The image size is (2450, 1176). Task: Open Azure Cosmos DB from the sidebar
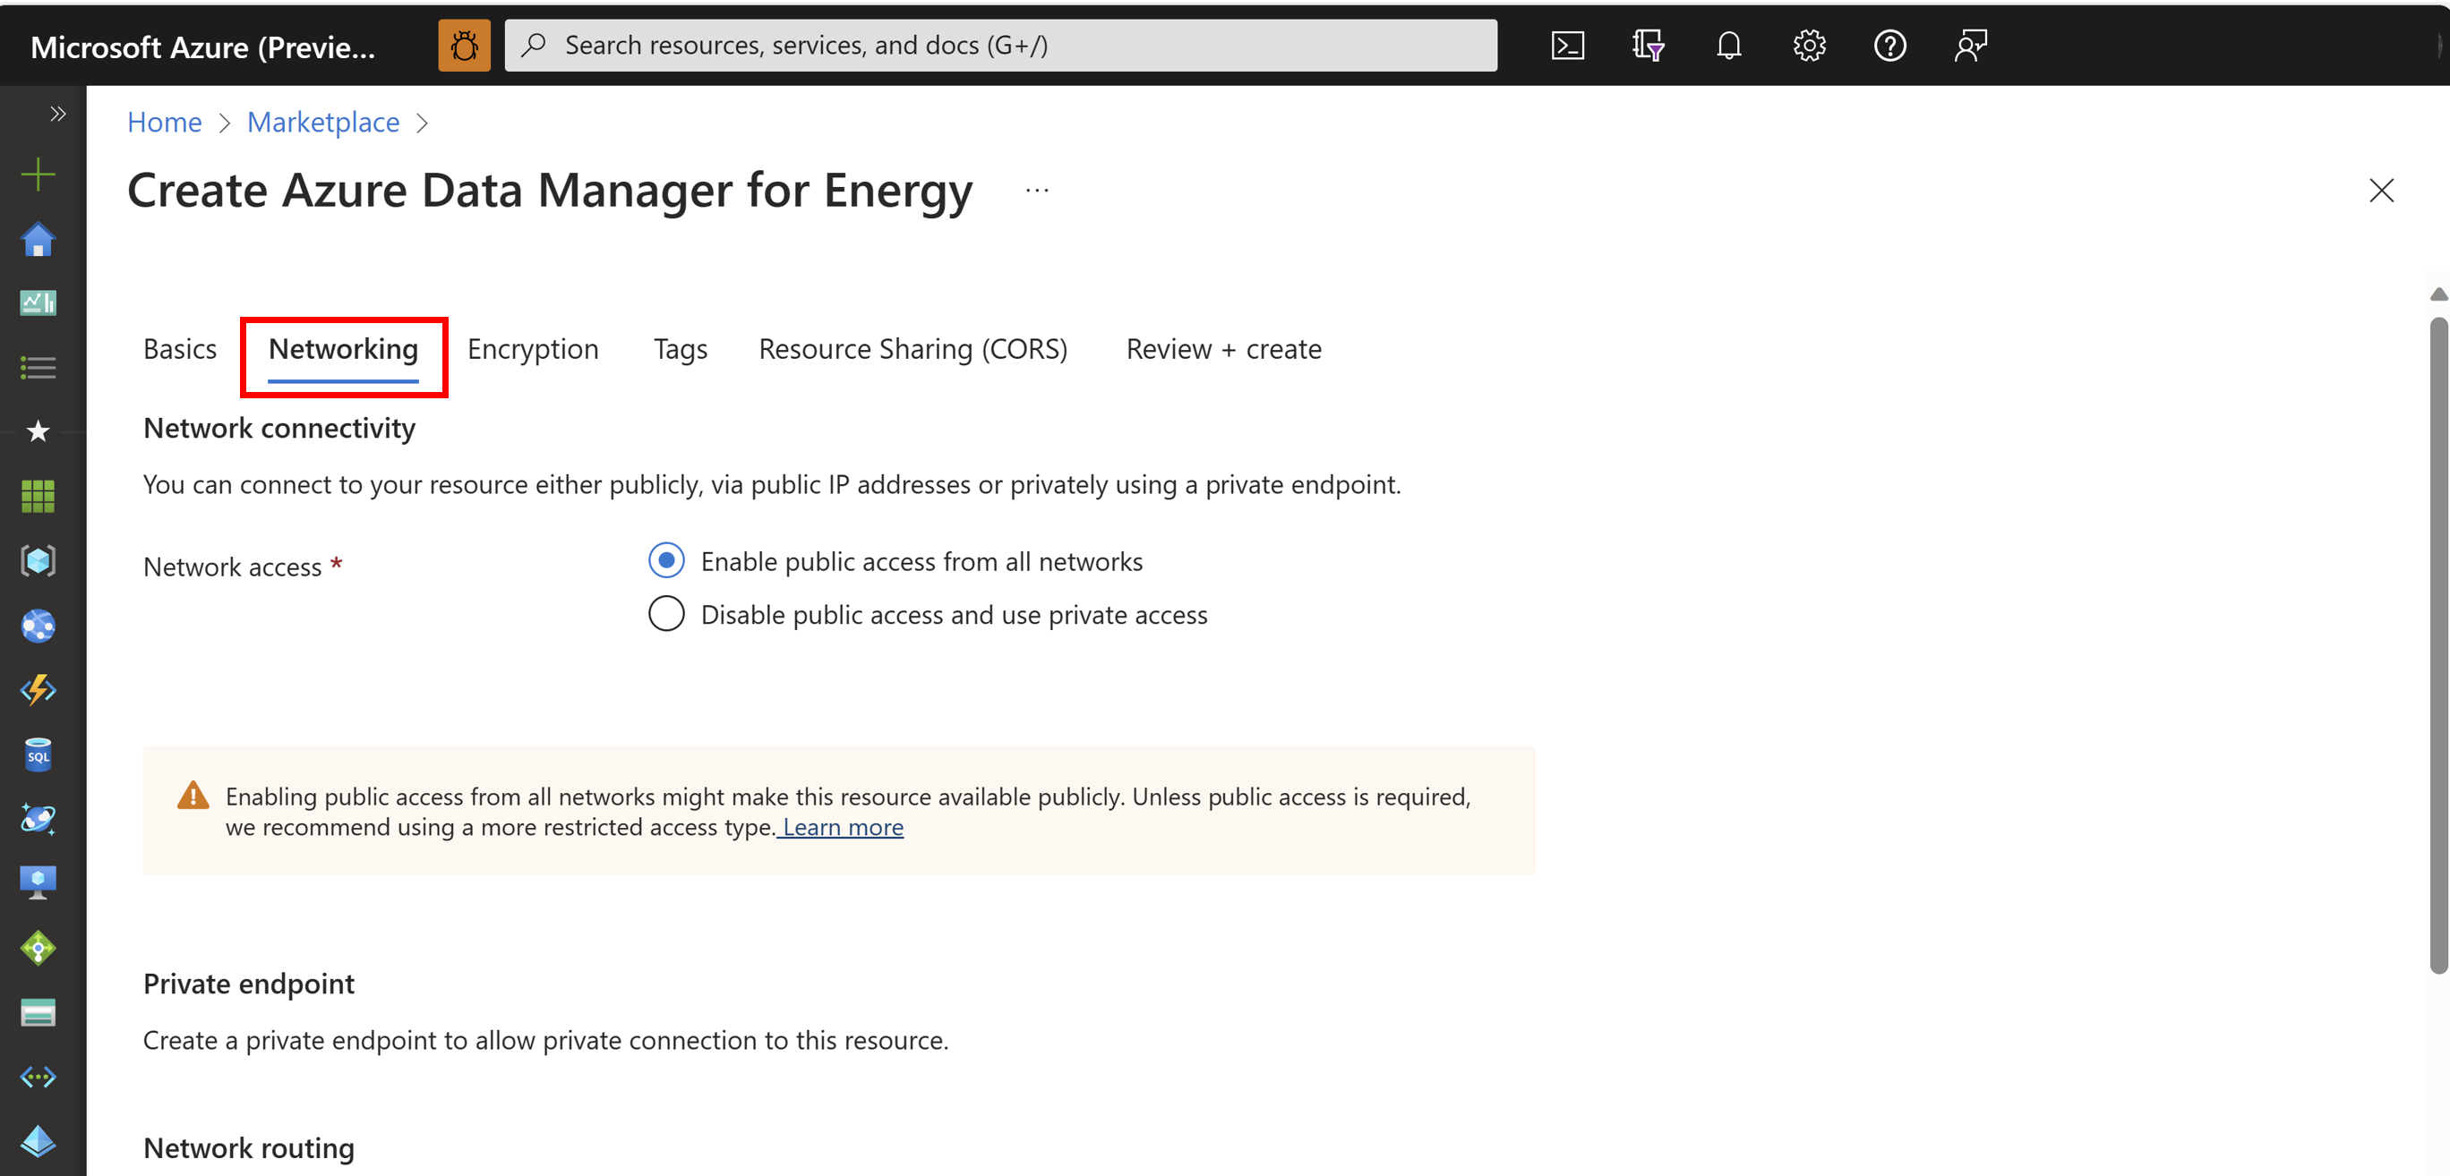click(38, 819)
